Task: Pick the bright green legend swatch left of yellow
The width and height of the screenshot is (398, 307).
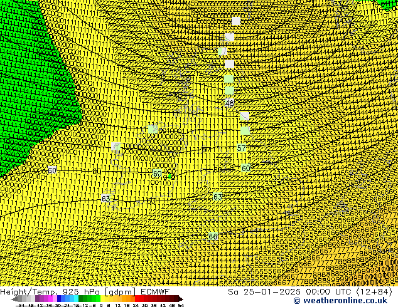Action: pos(98,299)
